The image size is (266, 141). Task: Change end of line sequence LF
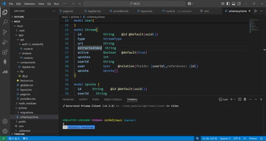(x=244, y=138)
